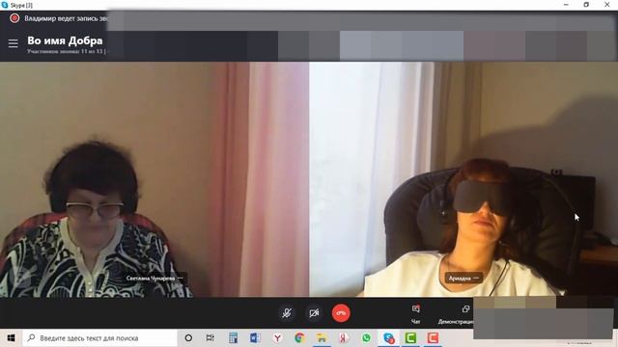Toggle the muted microphone button
Screen dimensions: 618x347
pos(287,313)
